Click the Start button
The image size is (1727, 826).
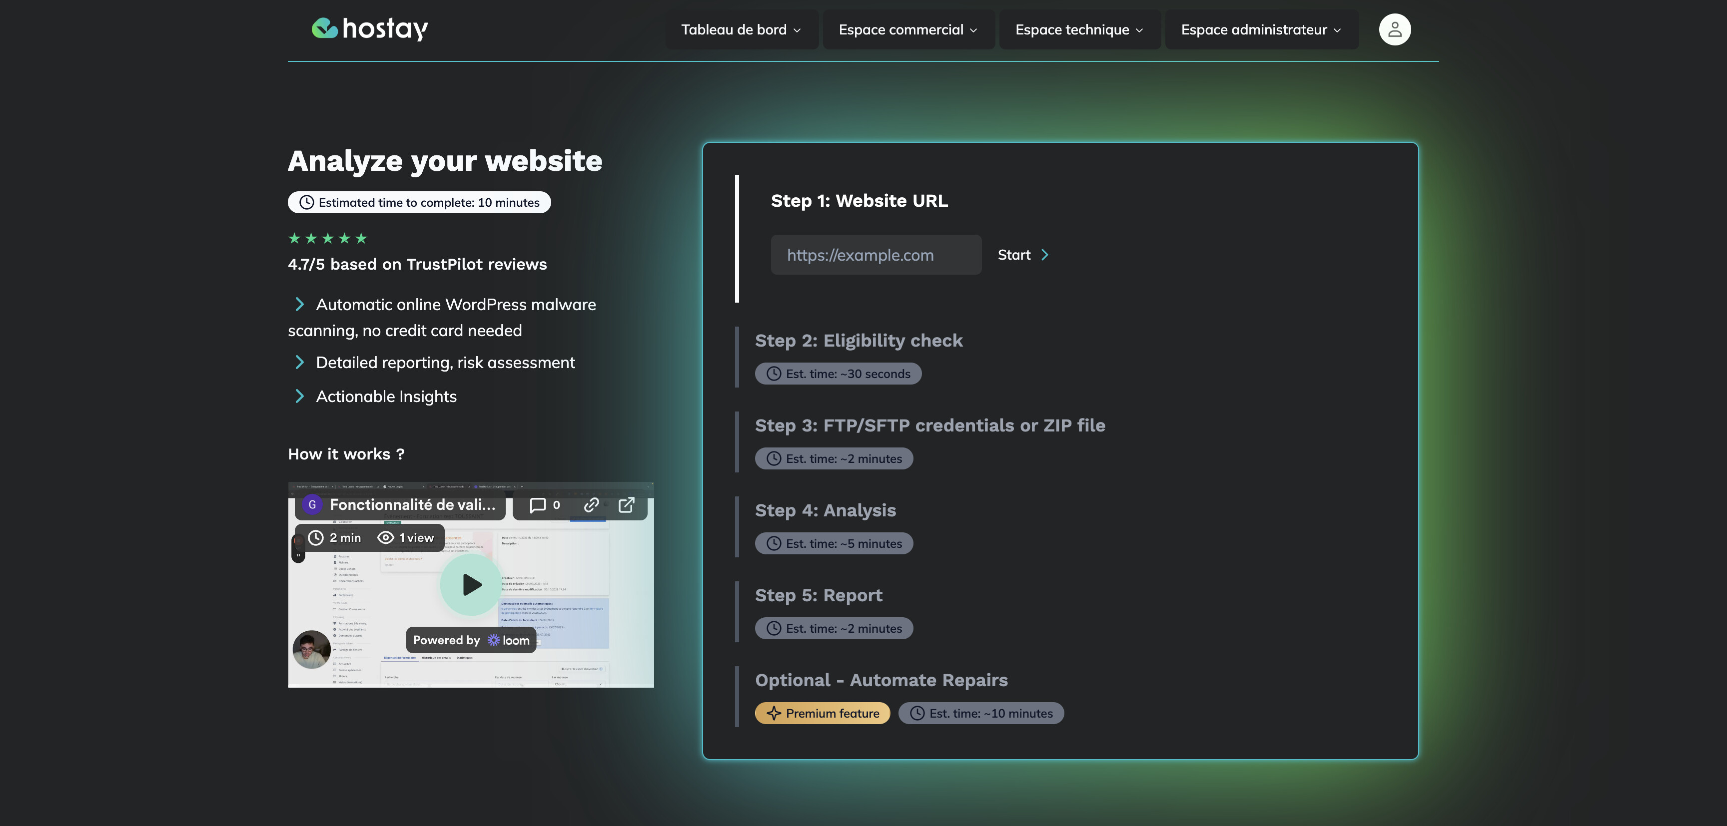coord(1023,255)
